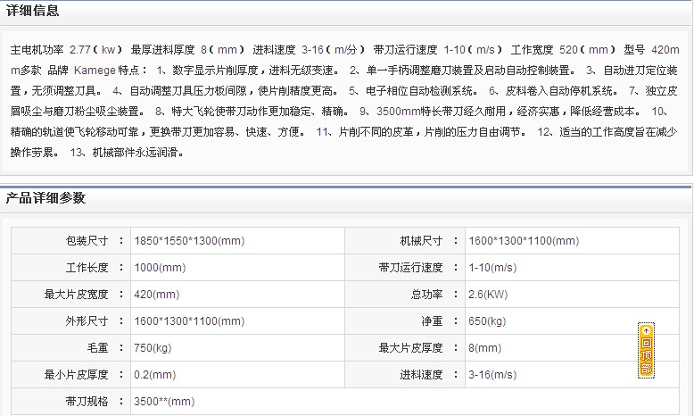Click the 回顶部 back-to-top button
Screen dimensions: 694x416
pos(646,350)
